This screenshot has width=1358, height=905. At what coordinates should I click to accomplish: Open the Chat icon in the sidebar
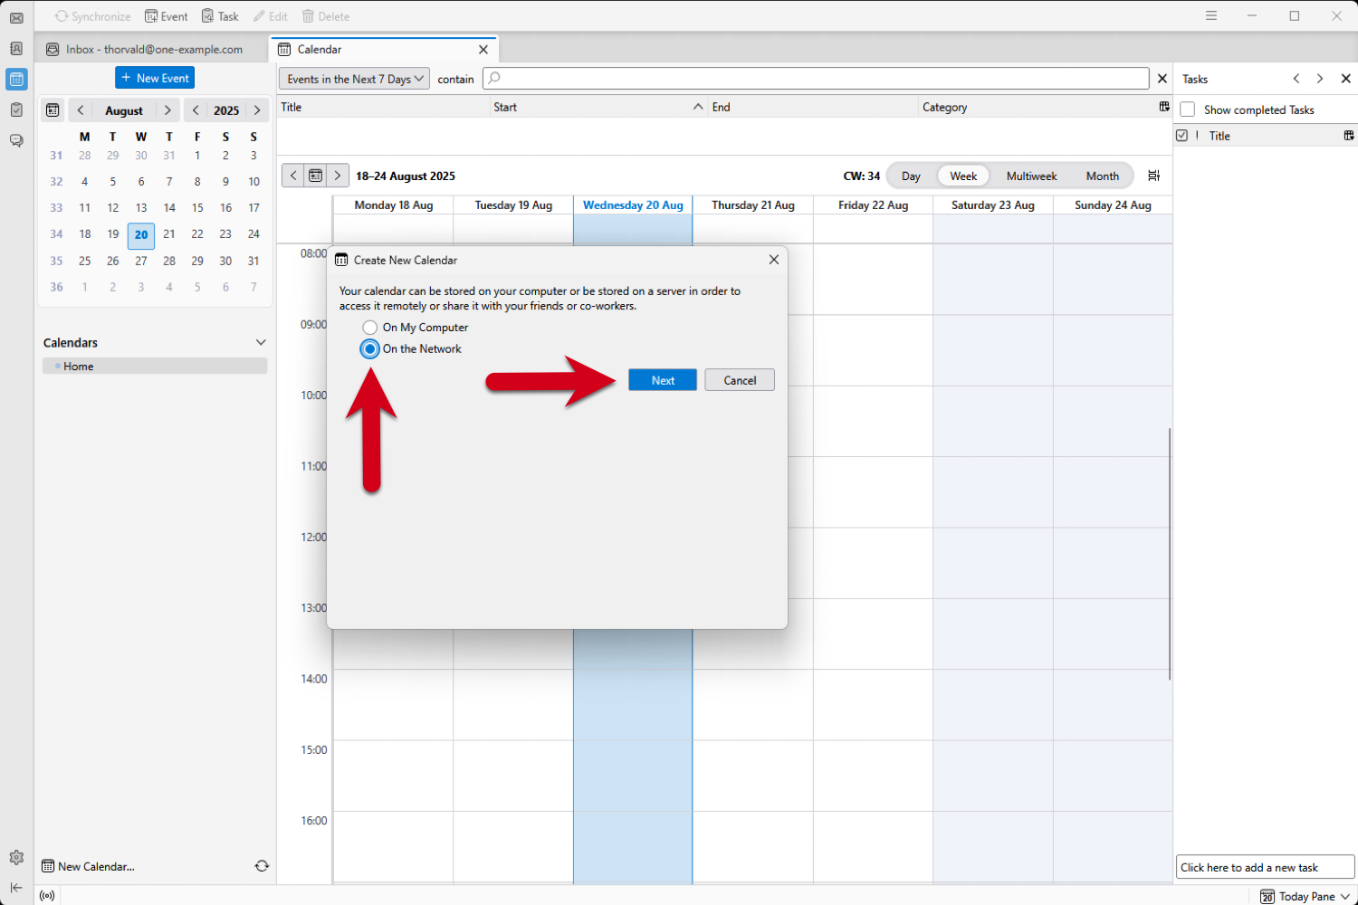point(16,140)
